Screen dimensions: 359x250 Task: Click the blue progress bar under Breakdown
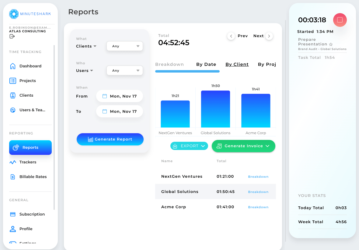(x=187, y=71)
